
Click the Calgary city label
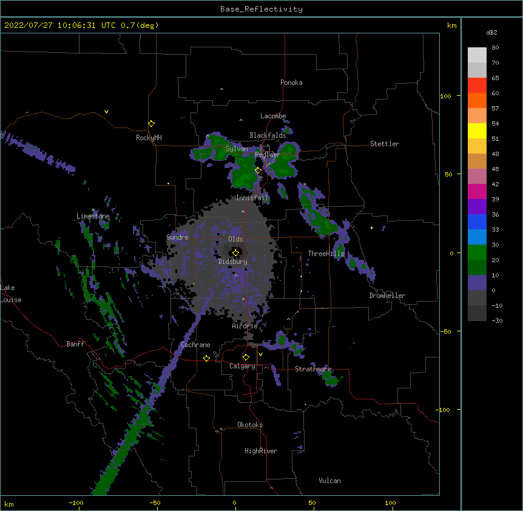[x=243, y=366]
